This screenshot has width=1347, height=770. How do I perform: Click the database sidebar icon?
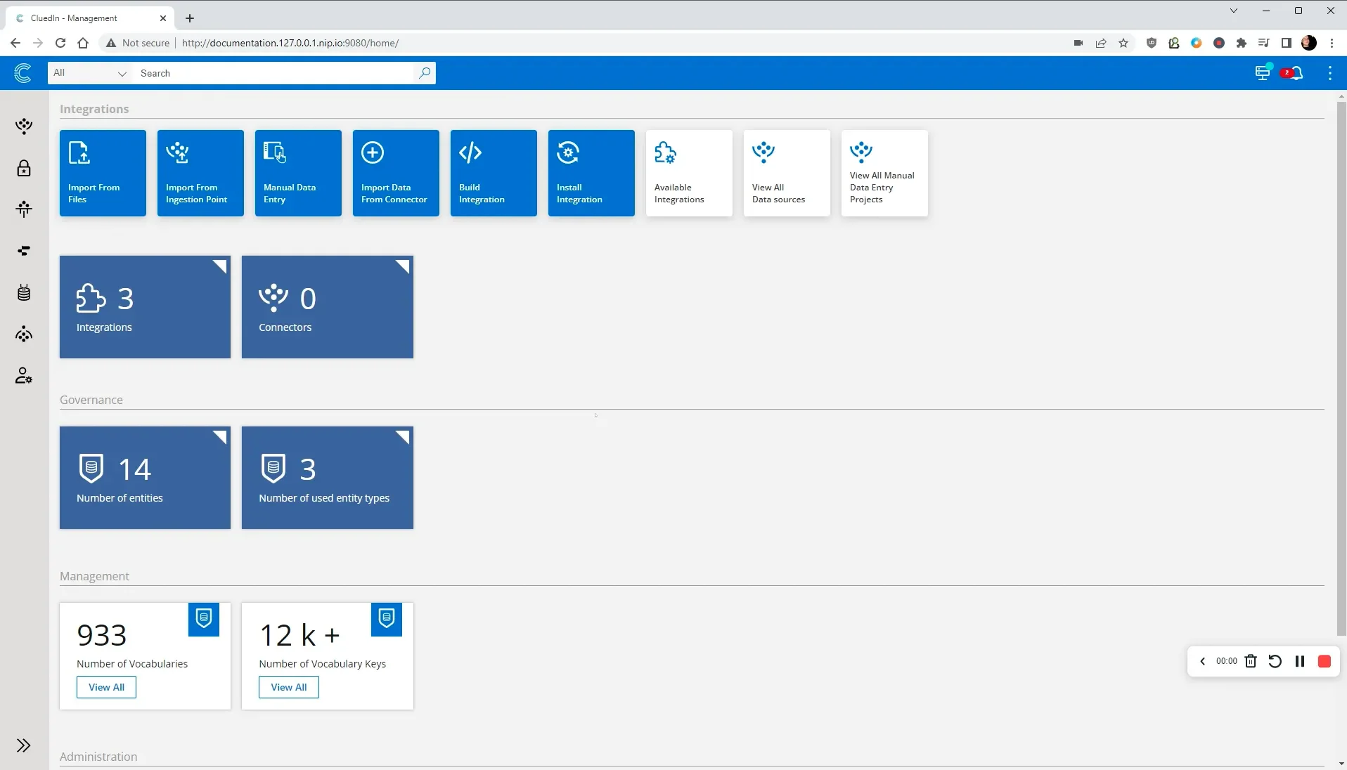[x=24, y=293]
